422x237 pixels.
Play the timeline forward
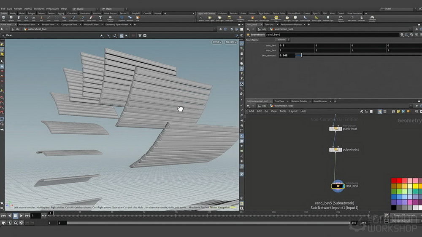(21, 216)
